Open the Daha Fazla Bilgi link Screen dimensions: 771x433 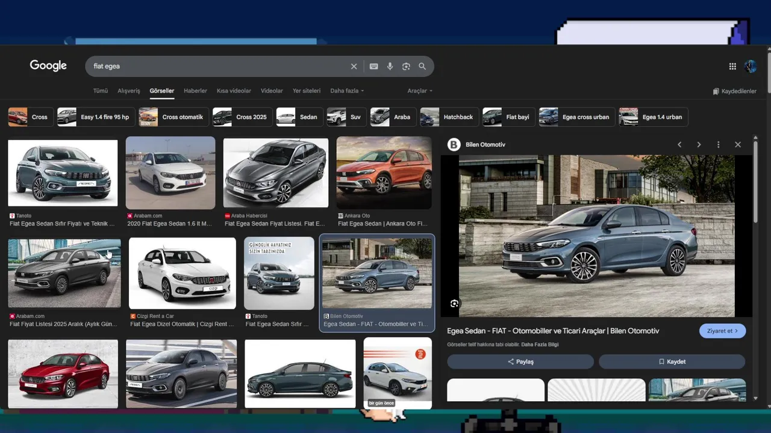click(x=540, y=345)
